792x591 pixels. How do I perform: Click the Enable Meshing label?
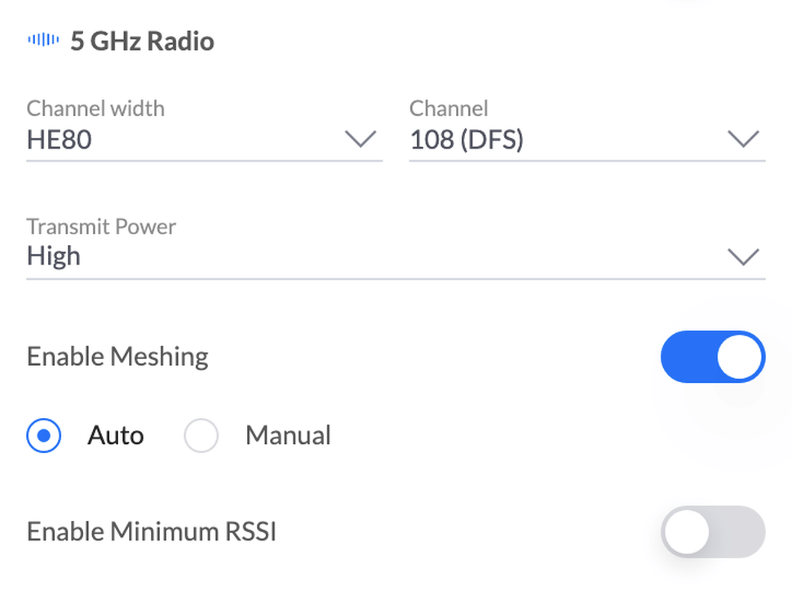[x=117, y=357]
